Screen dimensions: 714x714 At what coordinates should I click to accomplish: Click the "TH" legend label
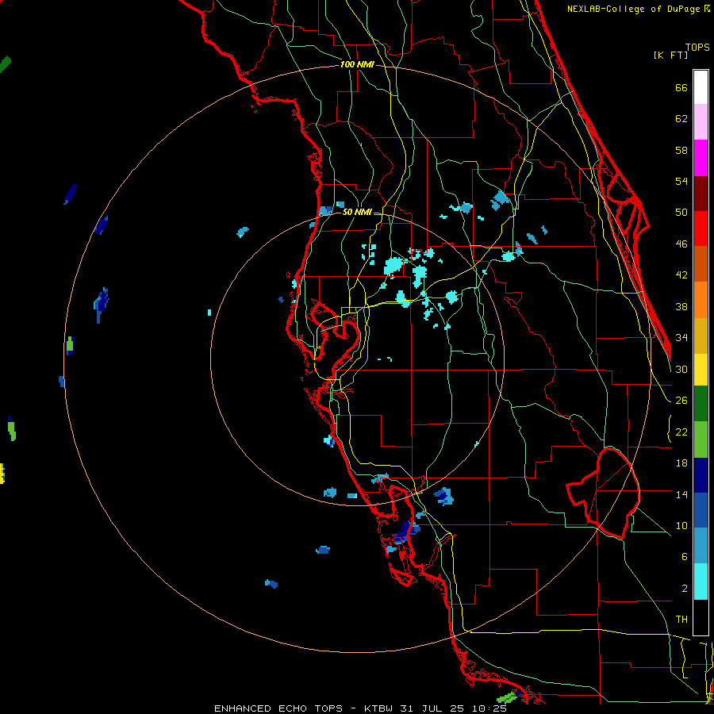(x=681, y=620)
